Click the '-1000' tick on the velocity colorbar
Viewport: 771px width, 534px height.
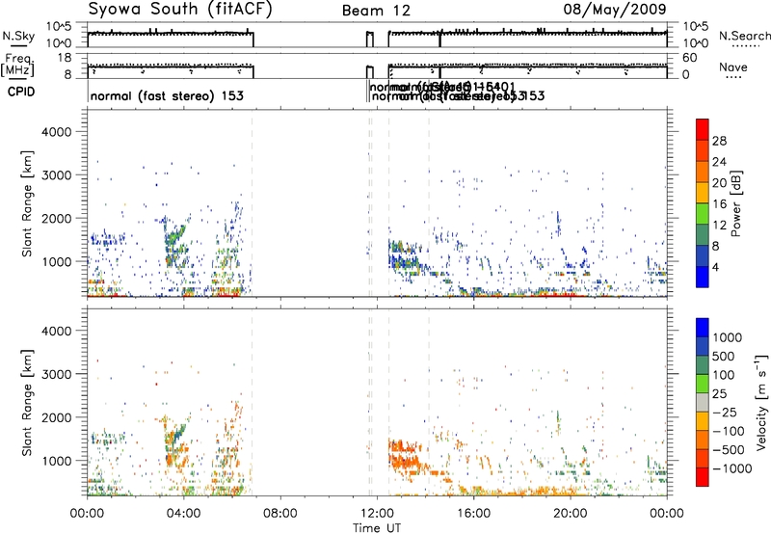731,468
